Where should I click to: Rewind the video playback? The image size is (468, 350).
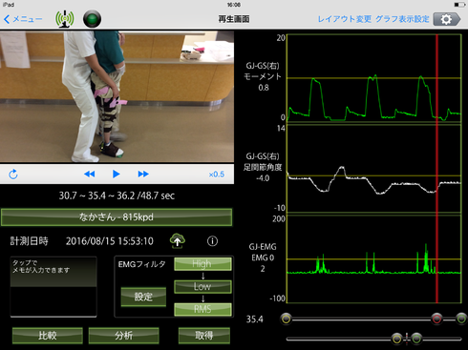pyautogui.click(x=90, y=174)
